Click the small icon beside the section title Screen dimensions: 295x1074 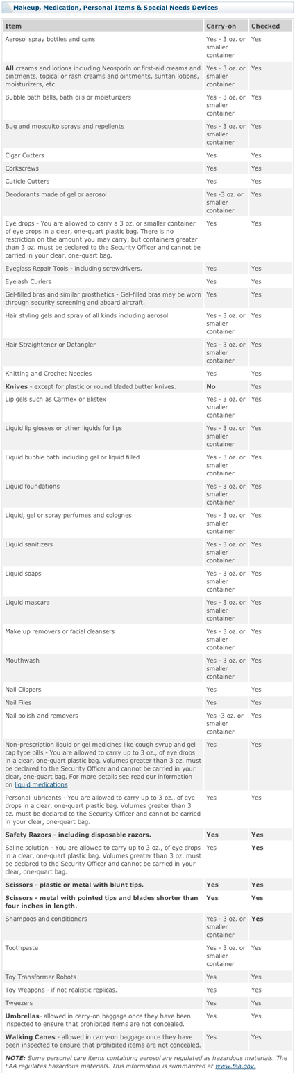[8, 8]
